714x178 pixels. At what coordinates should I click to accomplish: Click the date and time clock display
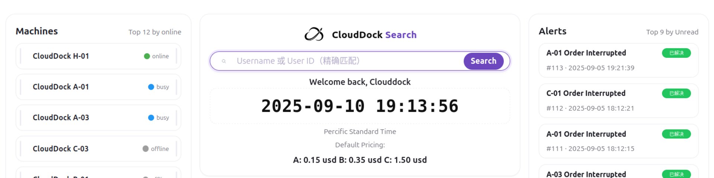360,106
